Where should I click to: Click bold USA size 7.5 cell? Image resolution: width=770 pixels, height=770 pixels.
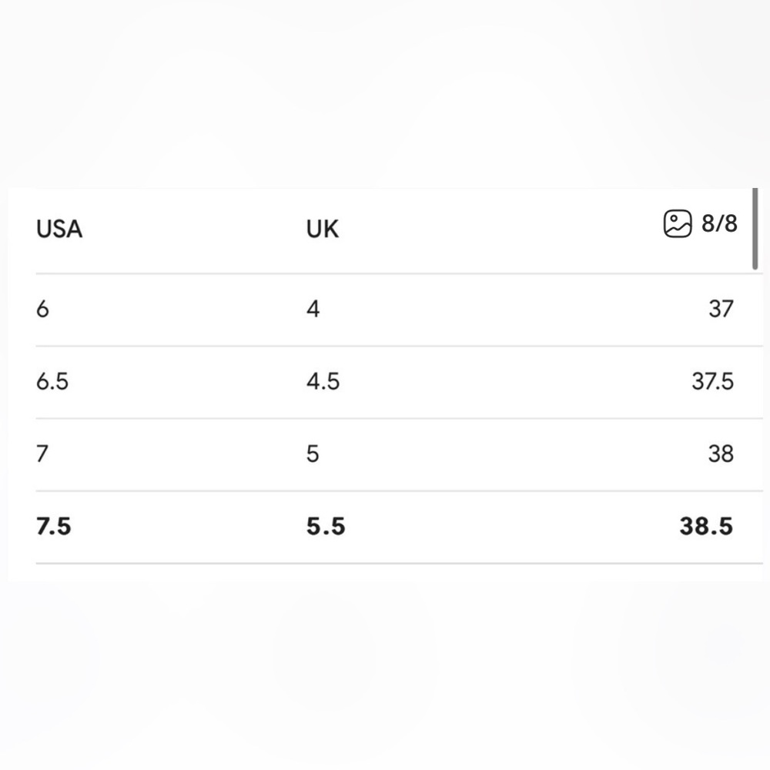pos(54,527)
